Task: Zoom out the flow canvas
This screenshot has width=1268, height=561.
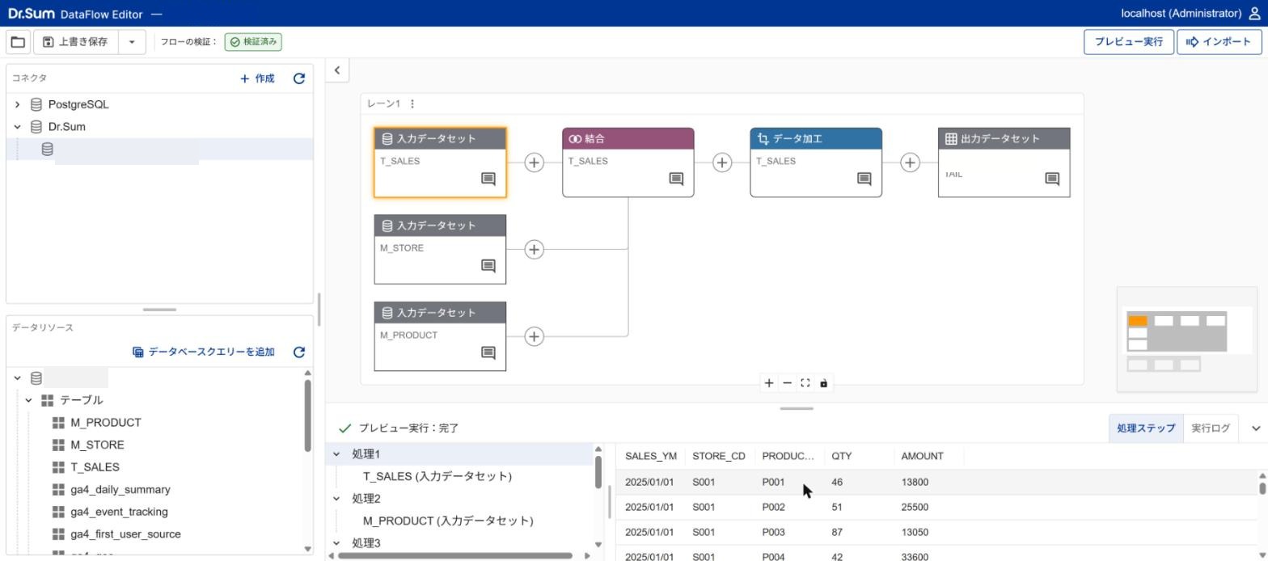Action: [787, 383]
